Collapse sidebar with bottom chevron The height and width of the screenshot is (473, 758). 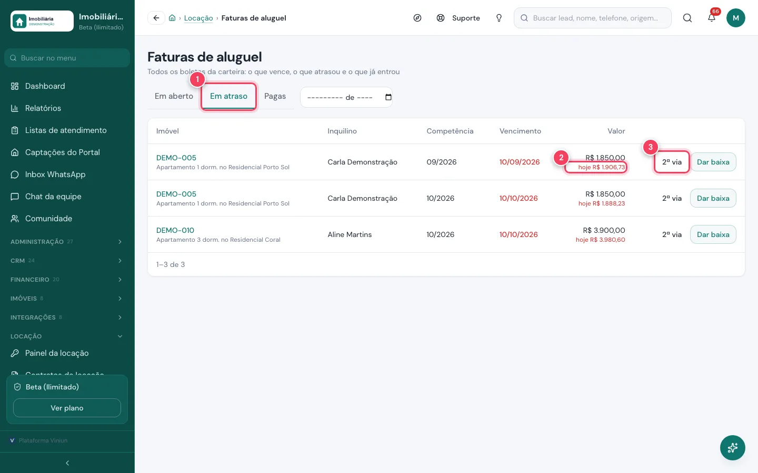67,463
